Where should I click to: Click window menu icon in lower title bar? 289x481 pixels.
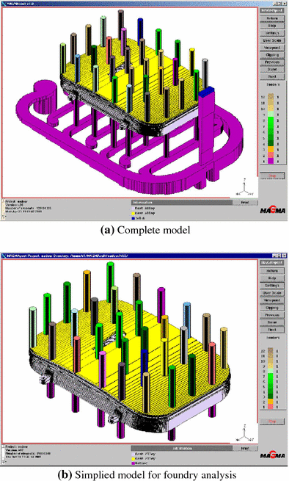(4, 256)
